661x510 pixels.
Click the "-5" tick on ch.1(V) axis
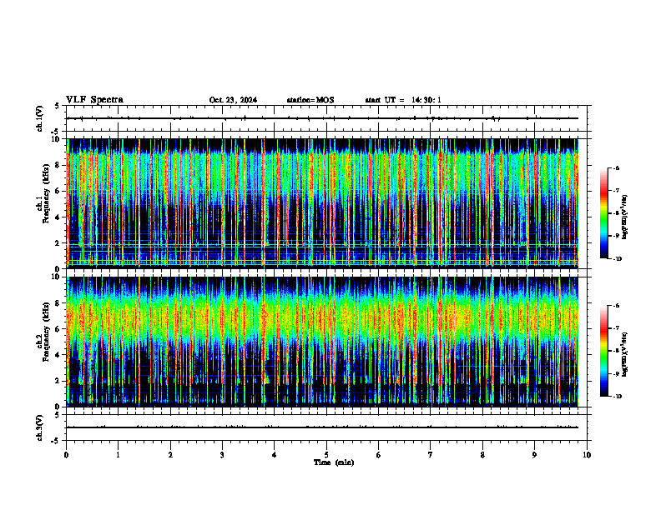tap(56, 132)
